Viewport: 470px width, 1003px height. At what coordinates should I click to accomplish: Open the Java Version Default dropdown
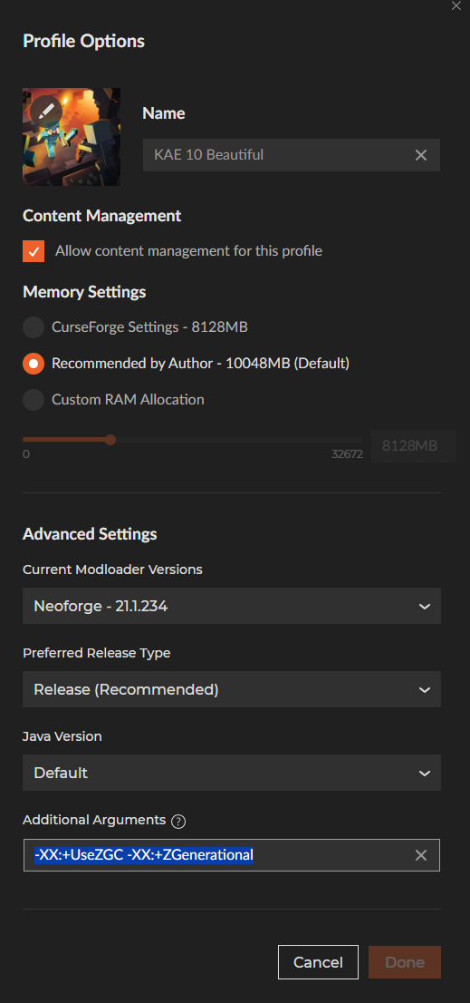232,773
